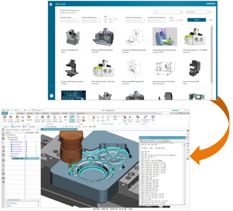
Task: Click Play in Tool Path Animation
Action: coord(108,118)
